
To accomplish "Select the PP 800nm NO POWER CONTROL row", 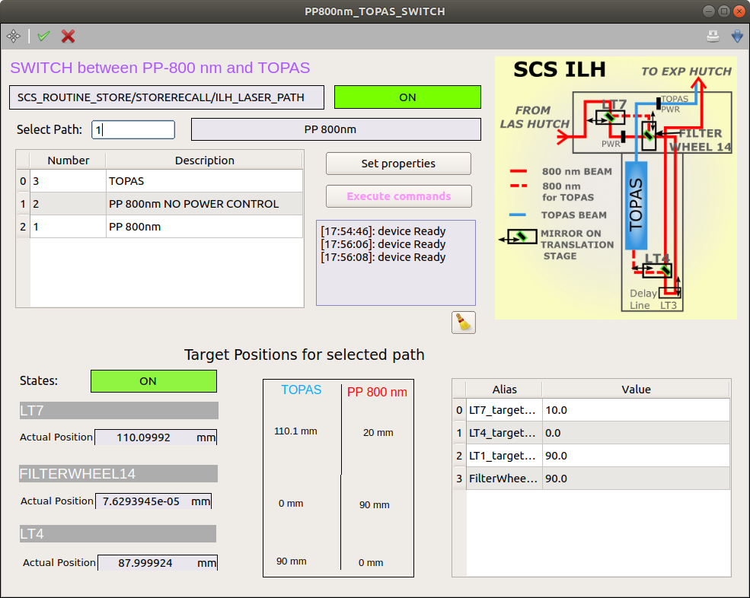I will [159, 204].
